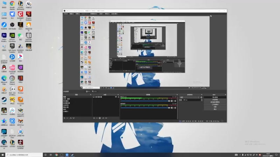Click the Windows taskbar search box
Screen dimensions: 280x157
coord(24,155)
